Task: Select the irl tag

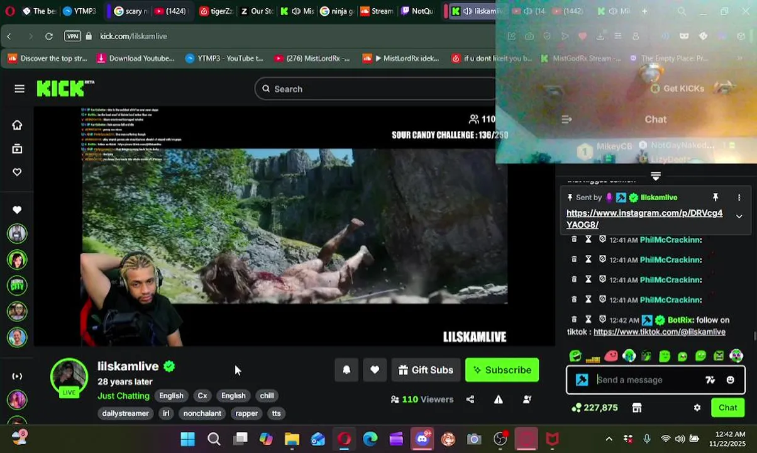Action: (166, 413)
